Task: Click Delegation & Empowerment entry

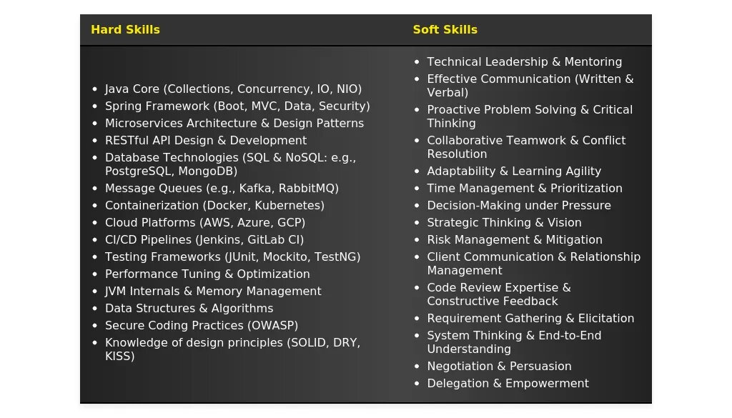Action: coord(508,384)
